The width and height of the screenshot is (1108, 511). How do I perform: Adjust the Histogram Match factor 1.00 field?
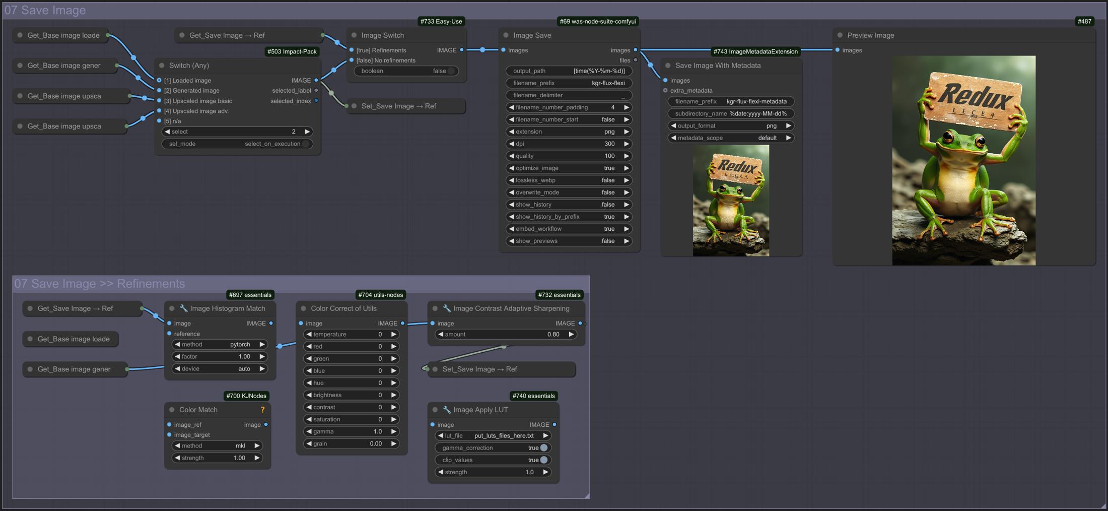[x=220, y=356]
